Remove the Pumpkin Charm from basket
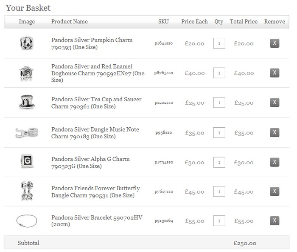Image resolution: width=297 pixels, height=252 pixels. 274,43
